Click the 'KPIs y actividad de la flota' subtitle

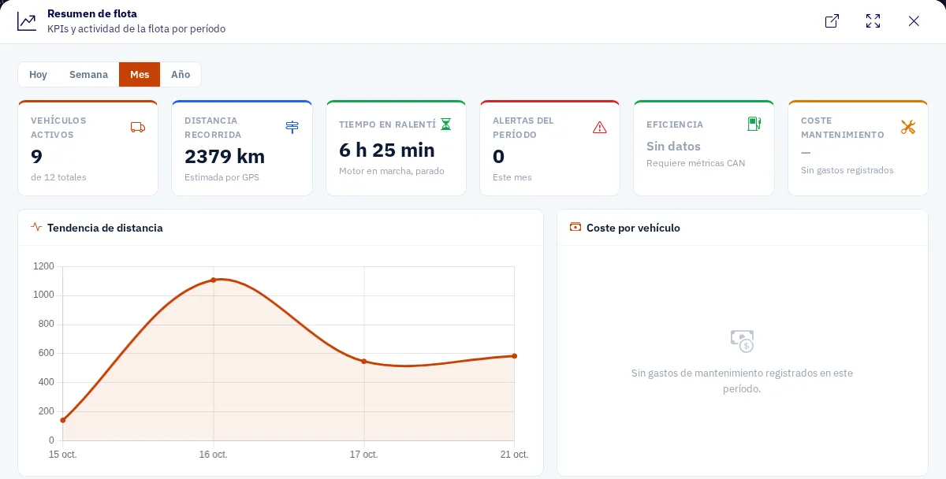click(136, 29)
